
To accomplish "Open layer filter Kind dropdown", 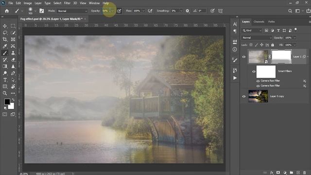I will 252,30.
